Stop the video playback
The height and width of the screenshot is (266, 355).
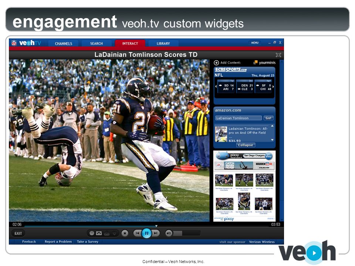[x=125, y=233]
